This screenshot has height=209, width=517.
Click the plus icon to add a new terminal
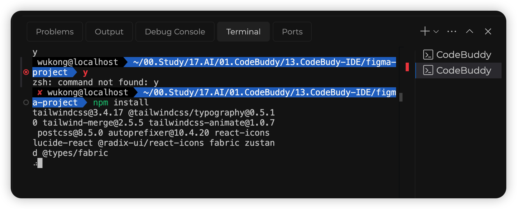425,31
